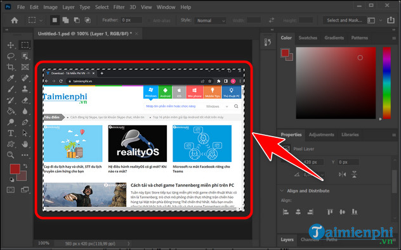This screenshot has height=250, width=401.
Task: Select the Frame tool
Action: tap(25, 67)
